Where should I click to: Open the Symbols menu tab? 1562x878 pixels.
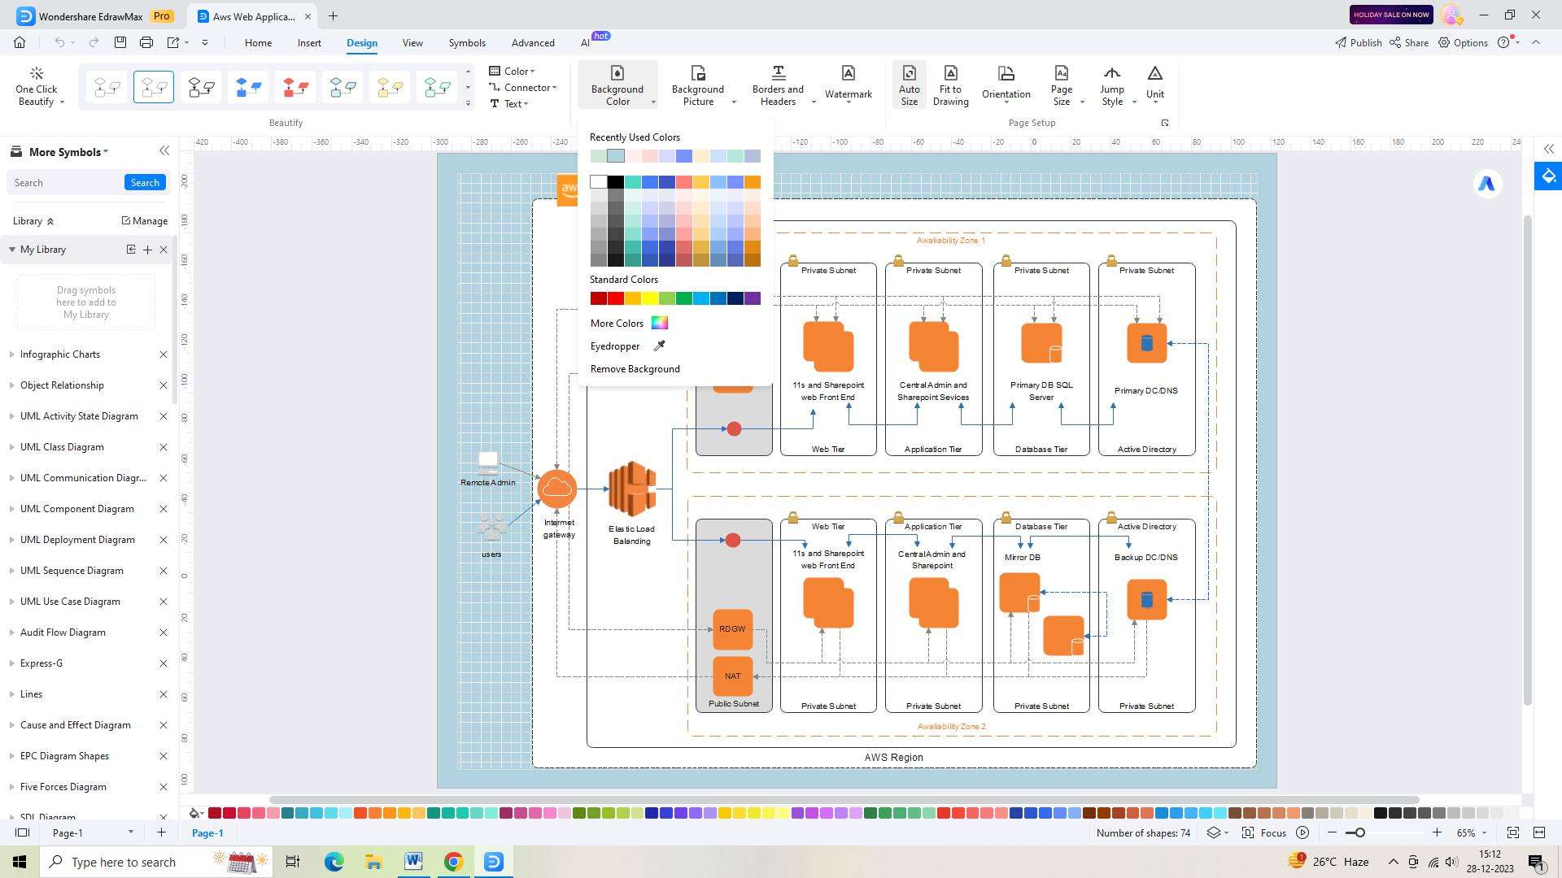coord(465,43)
